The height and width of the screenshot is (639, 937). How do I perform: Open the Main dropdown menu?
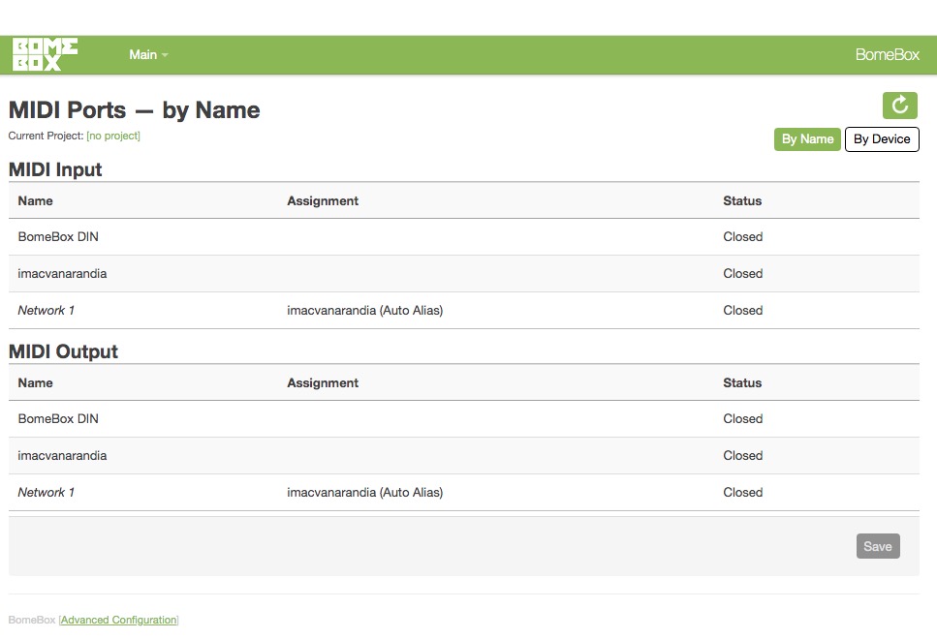click(148, 54)
